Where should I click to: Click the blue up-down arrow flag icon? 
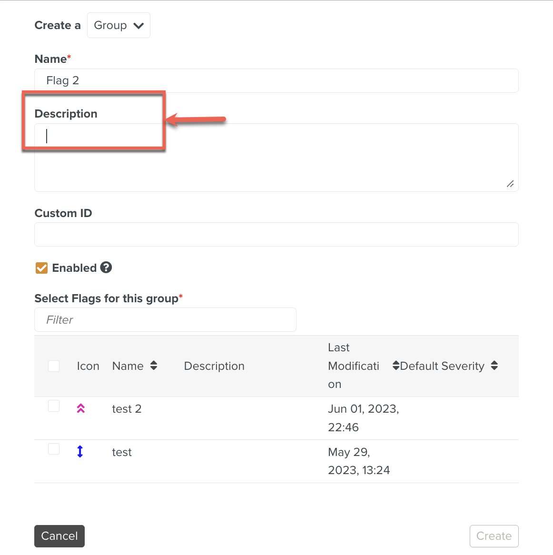coord(80,451)
